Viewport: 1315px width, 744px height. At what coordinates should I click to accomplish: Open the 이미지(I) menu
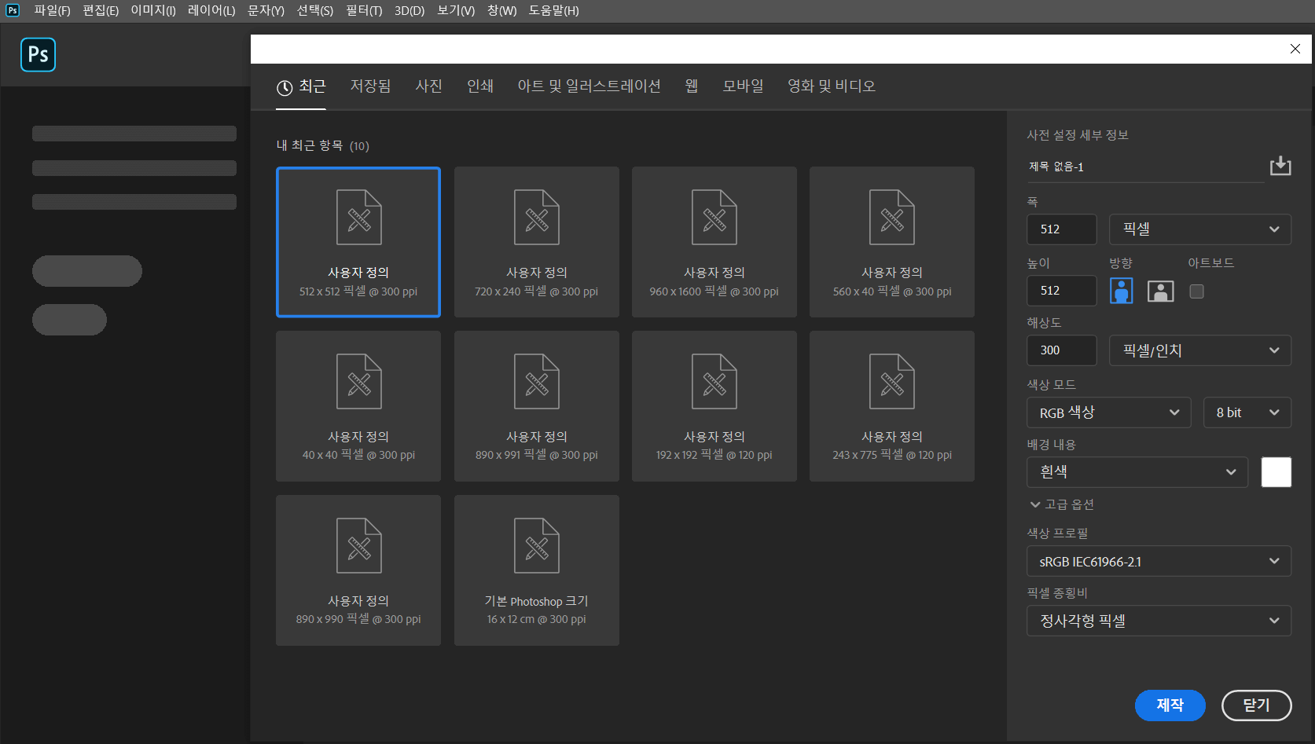click(x=153, y=10)
